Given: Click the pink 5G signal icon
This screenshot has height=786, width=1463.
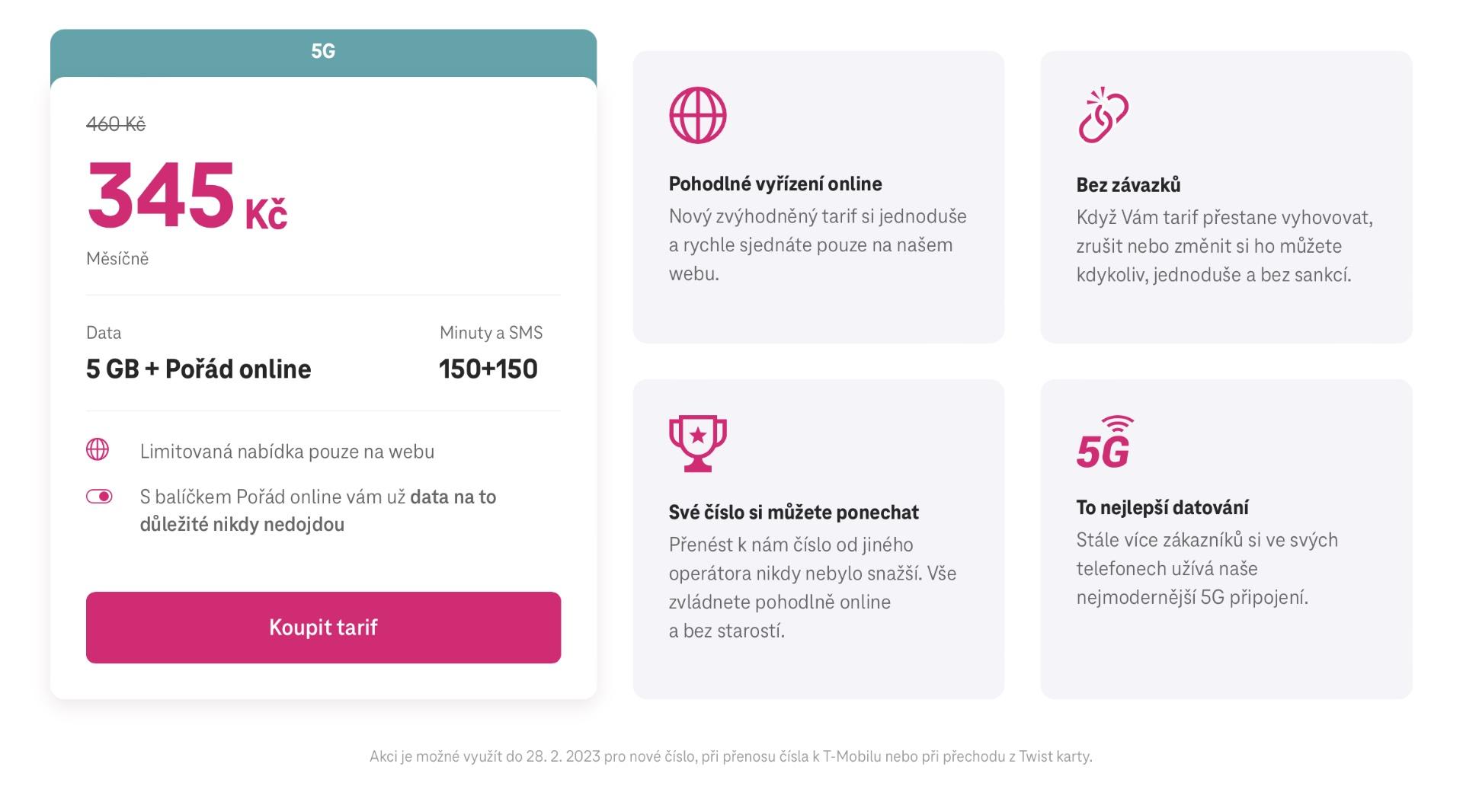Looking at the screenshot, I should coord(1105,441).
